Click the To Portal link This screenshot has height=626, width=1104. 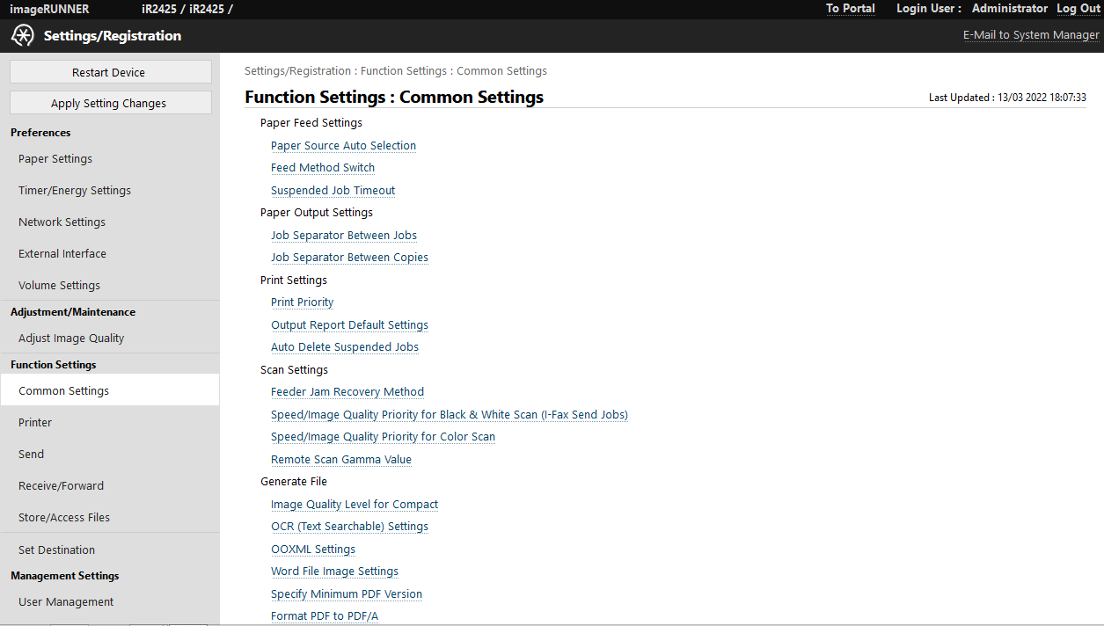(x=850, y=9)
